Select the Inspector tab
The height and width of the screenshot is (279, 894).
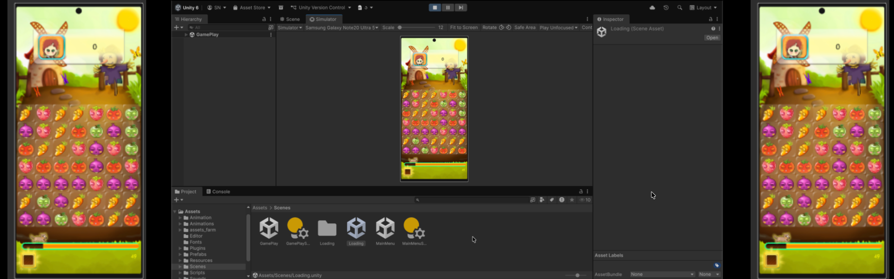[x=610, y=19]
